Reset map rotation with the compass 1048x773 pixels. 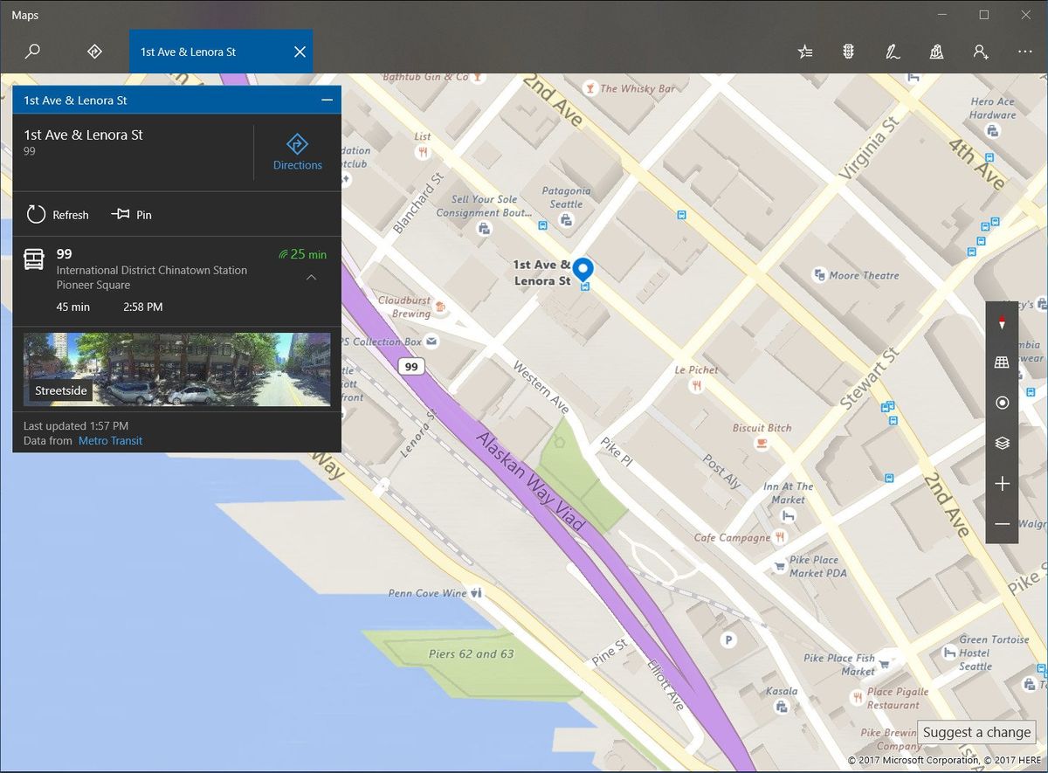pyautogui.click(x=1002, y=322)
